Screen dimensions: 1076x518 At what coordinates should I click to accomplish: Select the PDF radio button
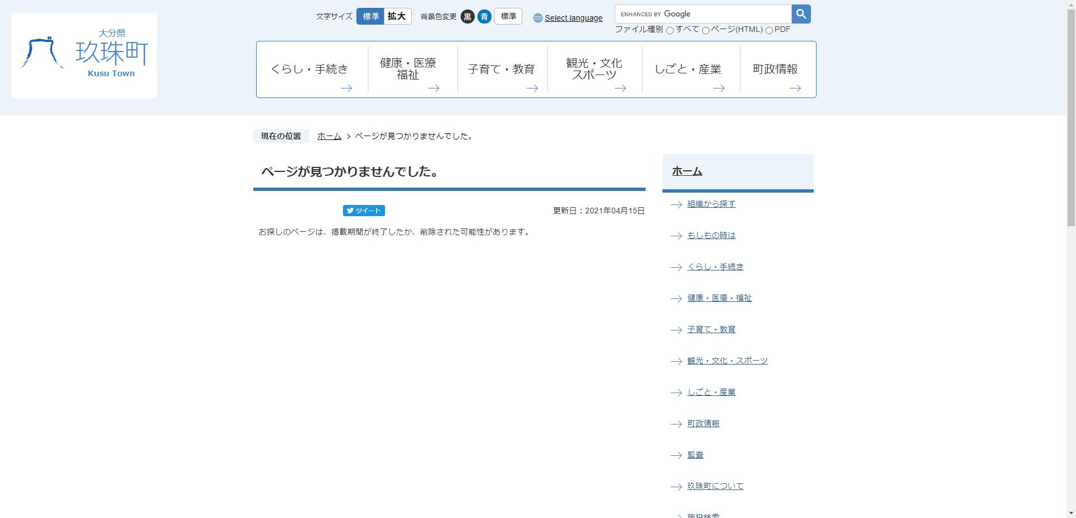pyautogui.click(x=768, y=30)
